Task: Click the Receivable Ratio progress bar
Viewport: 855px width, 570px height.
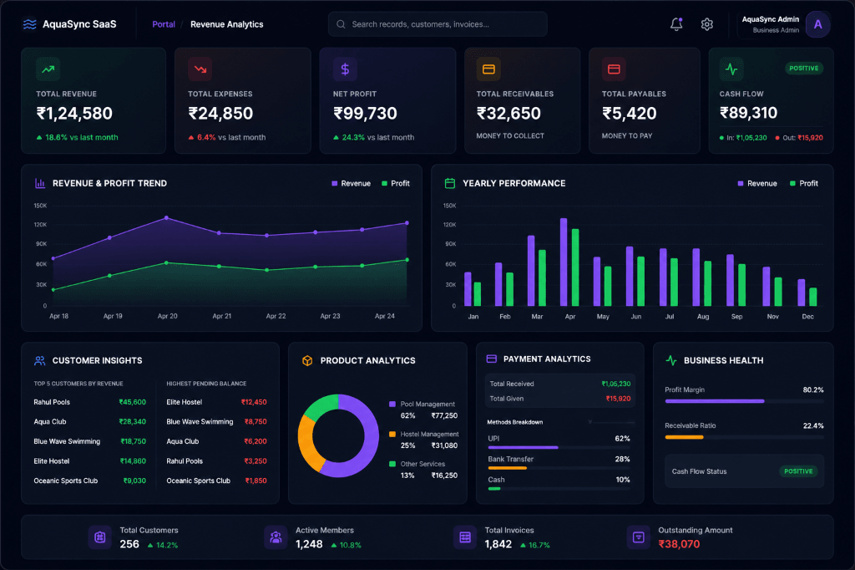Action: click(x=744, y=437)
